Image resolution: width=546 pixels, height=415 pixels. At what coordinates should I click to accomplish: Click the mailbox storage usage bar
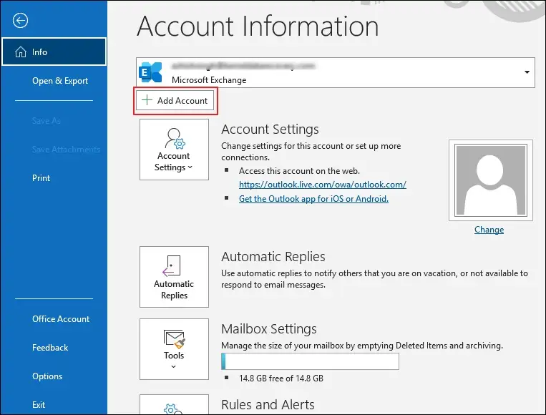click(310, 361)
